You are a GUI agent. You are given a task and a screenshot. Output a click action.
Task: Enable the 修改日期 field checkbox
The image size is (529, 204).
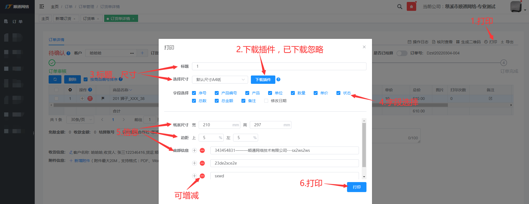click(x=266, y=101)
